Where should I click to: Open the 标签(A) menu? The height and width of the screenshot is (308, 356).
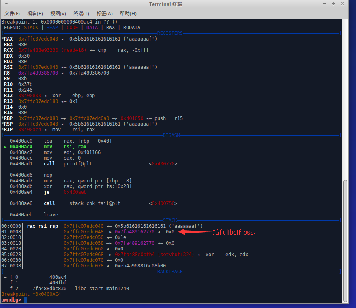tap(105, 13)
